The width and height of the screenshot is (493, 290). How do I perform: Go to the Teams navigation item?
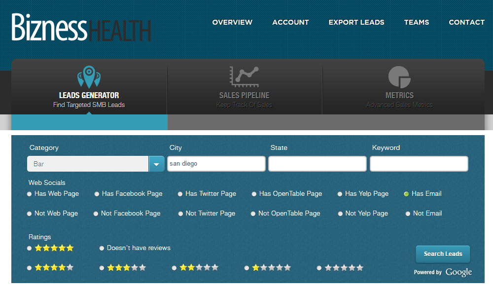click(x=416, y=22)
